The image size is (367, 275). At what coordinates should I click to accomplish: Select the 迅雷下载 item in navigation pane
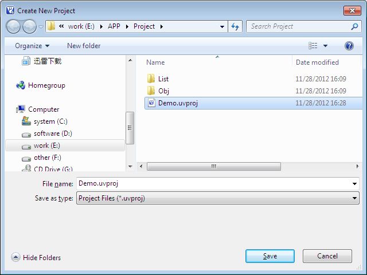click(48, 61)
